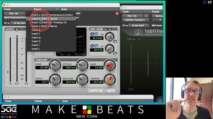The image size is (213, 119).
Task: Pick insert g from the list
Action: (36, 37)
